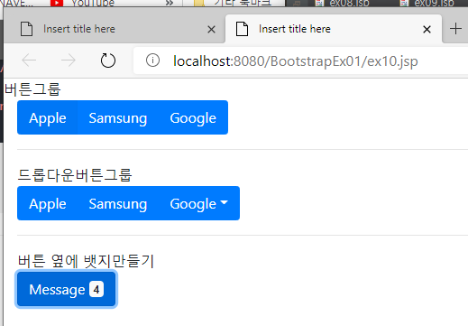
Task: Open the ex08.jsp editor tab behind
Action: 343,4
